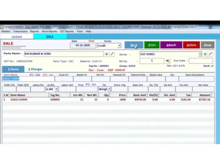Click the Items Descriptions input field

(197, 79)
